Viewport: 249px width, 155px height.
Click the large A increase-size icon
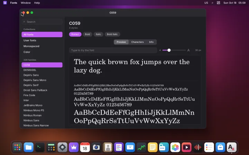coord(188,50)
